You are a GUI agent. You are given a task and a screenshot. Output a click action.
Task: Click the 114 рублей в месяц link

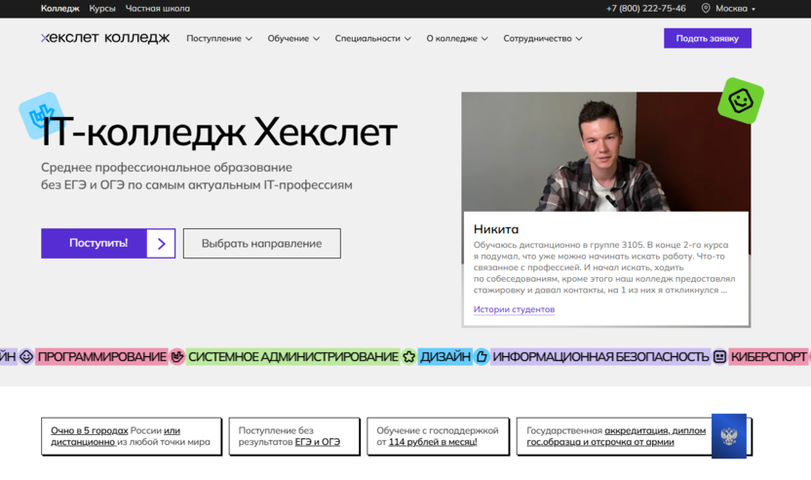pyautogui.click(x=433, y=442)
